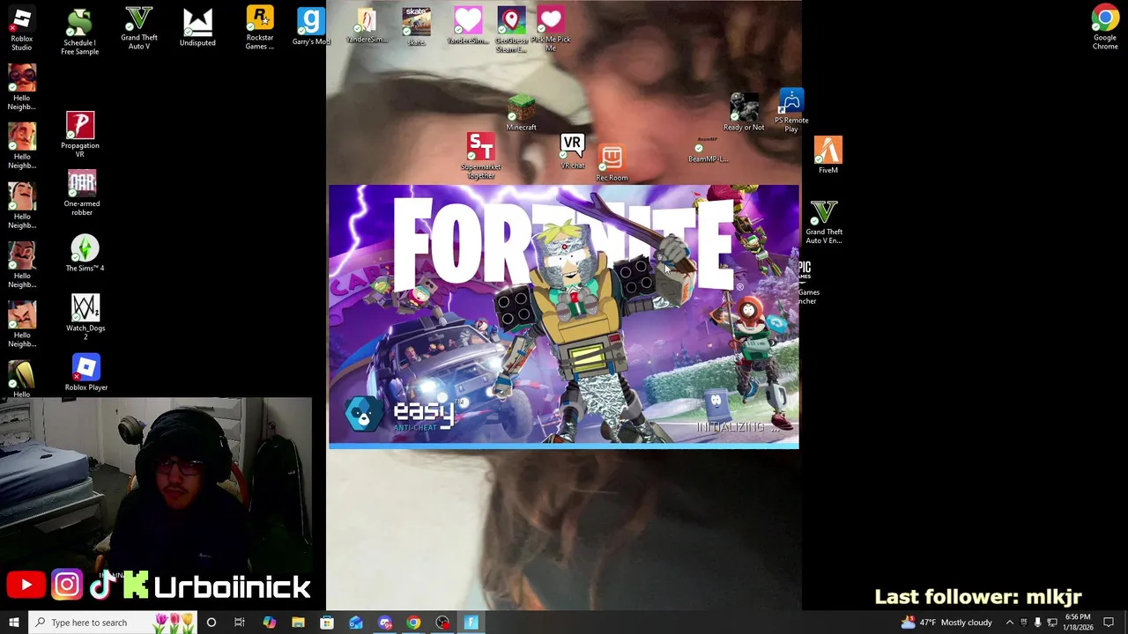This screenshot has height=634, width=1128.
Task: Switch to Chrome on the taskbar
Action: coord(413,623)
